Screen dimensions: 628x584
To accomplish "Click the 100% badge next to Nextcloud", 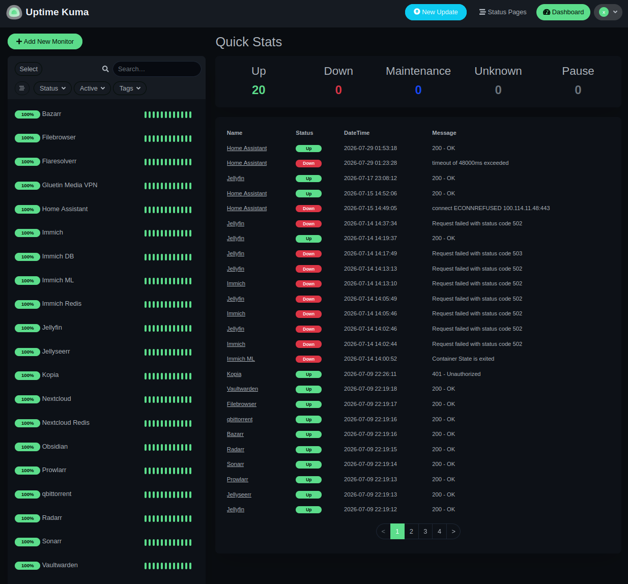I will pos(27,399).
